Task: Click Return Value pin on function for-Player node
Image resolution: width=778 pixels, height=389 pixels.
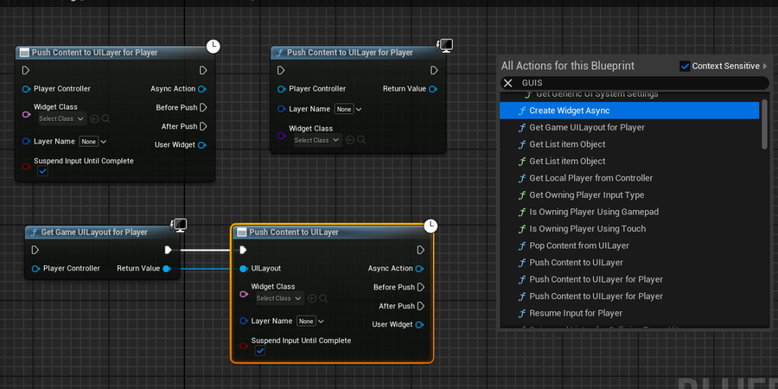Action: (x=433, y=89)
